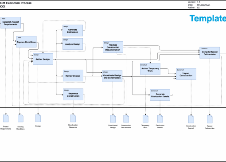Select the Compile Record Deliverables box
Viewport: 226px width, 162px height.
[x=210, y=53]
